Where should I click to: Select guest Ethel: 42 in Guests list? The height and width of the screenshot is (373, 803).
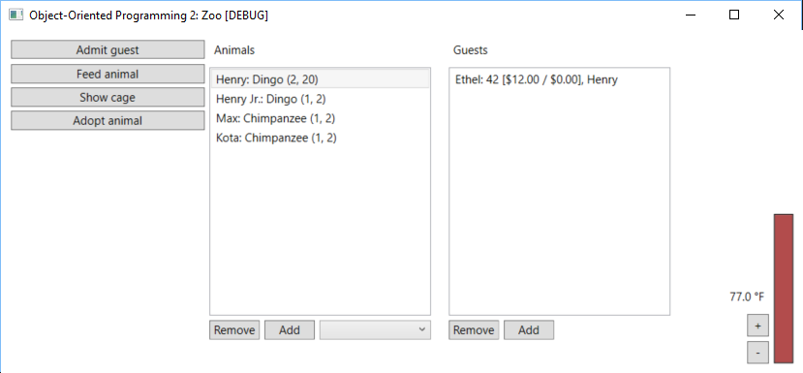point(559,79)
